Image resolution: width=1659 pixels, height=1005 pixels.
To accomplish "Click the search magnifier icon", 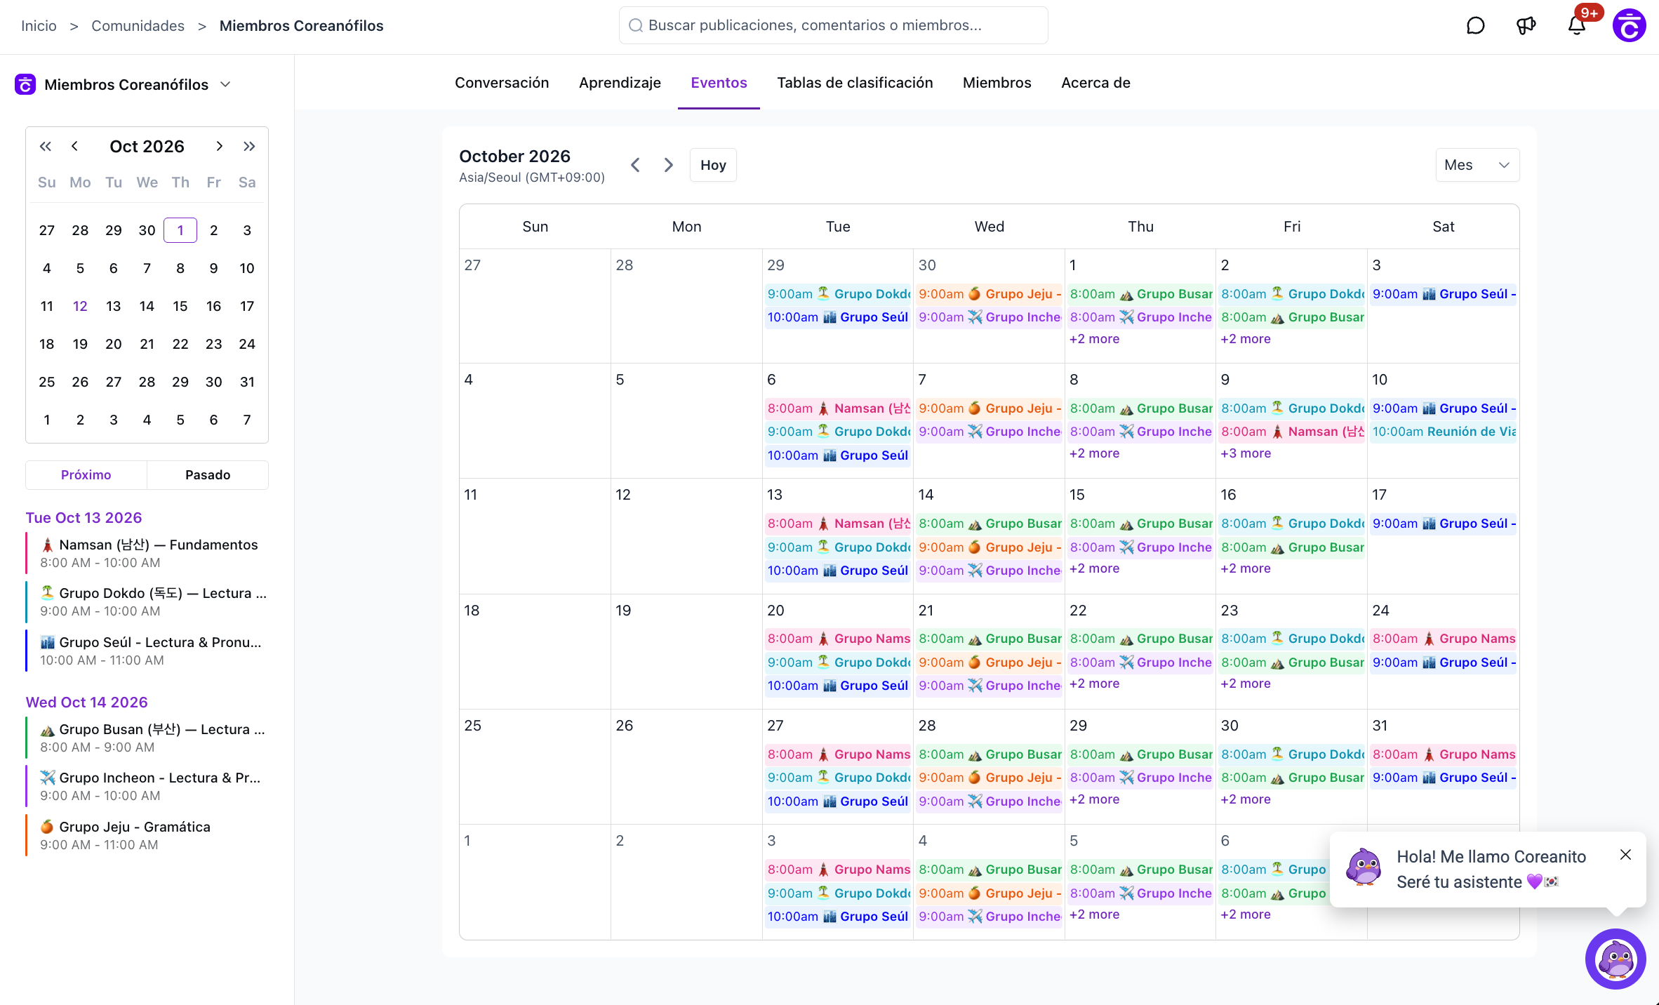I will [x=636, y=26].
